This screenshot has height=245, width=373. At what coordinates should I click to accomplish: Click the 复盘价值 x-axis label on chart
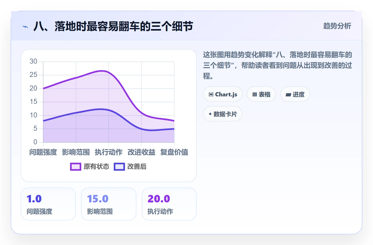pyautogui.click(x=174, y=152)
